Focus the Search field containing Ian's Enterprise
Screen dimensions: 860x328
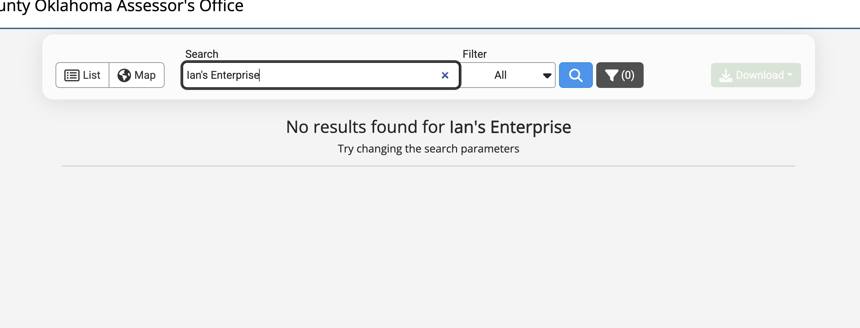coord(320,75)
